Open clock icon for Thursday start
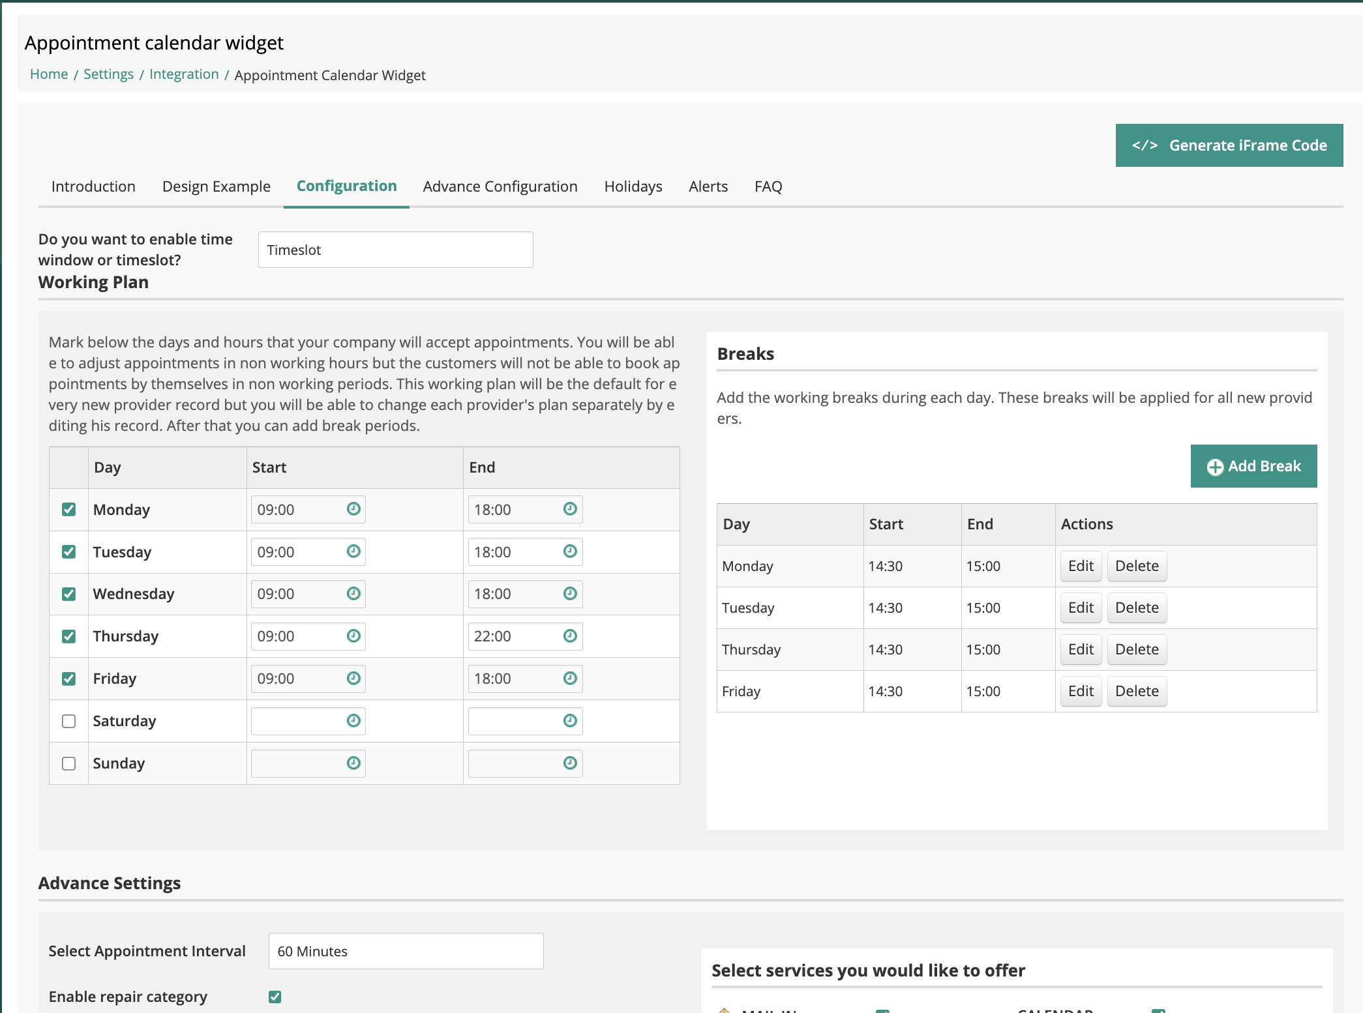Viewport: 1363px width, 1013px height. point(353,636)
